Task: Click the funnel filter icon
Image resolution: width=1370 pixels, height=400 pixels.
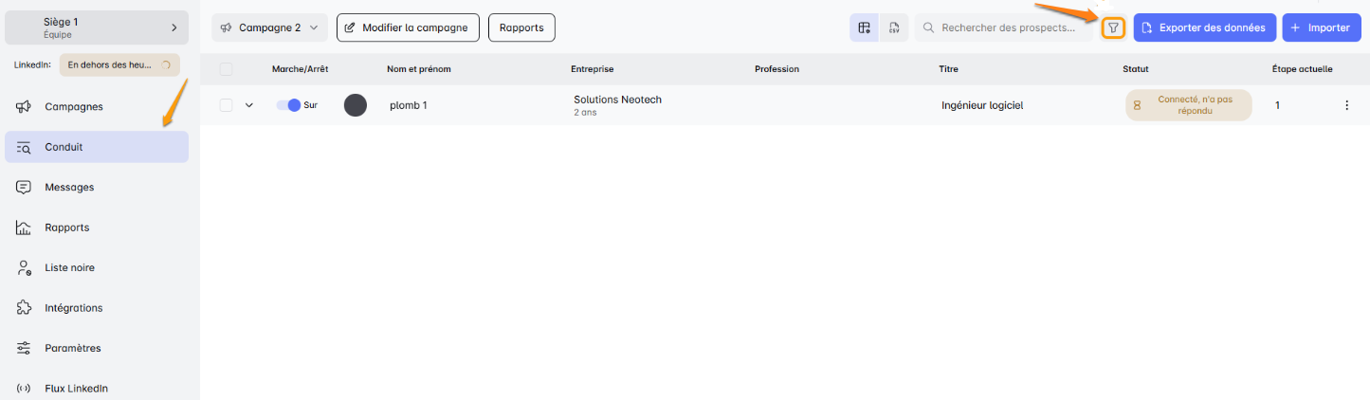Action: (1113, 28)
